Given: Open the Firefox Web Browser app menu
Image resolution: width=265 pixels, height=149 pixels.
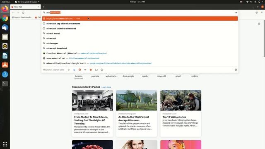Looking at the screenshot, I should tap(27, 2).
